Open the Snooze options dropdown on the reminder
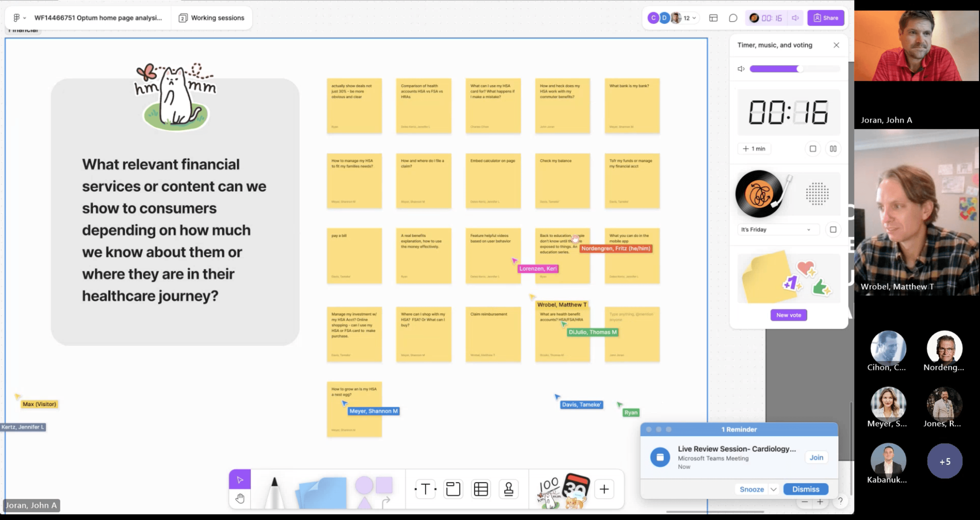 pyautogui.click(x=774, y=489)
